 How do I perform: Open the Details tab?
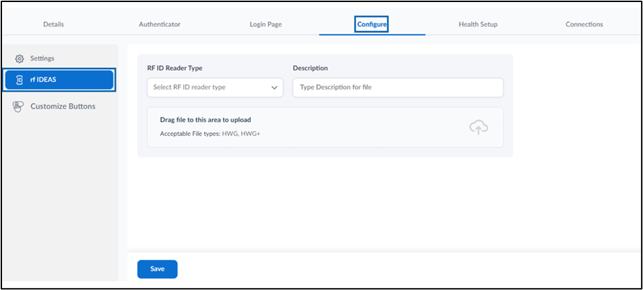pyautogui.click(x=53, y=24)
